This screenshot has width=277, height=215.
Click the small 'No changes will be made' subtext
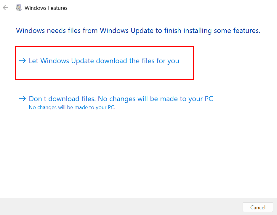tap(72, 107)
